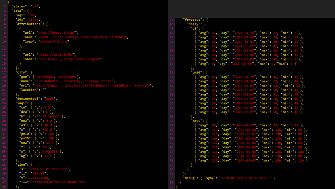Click the "status" key on line 2

18,6
